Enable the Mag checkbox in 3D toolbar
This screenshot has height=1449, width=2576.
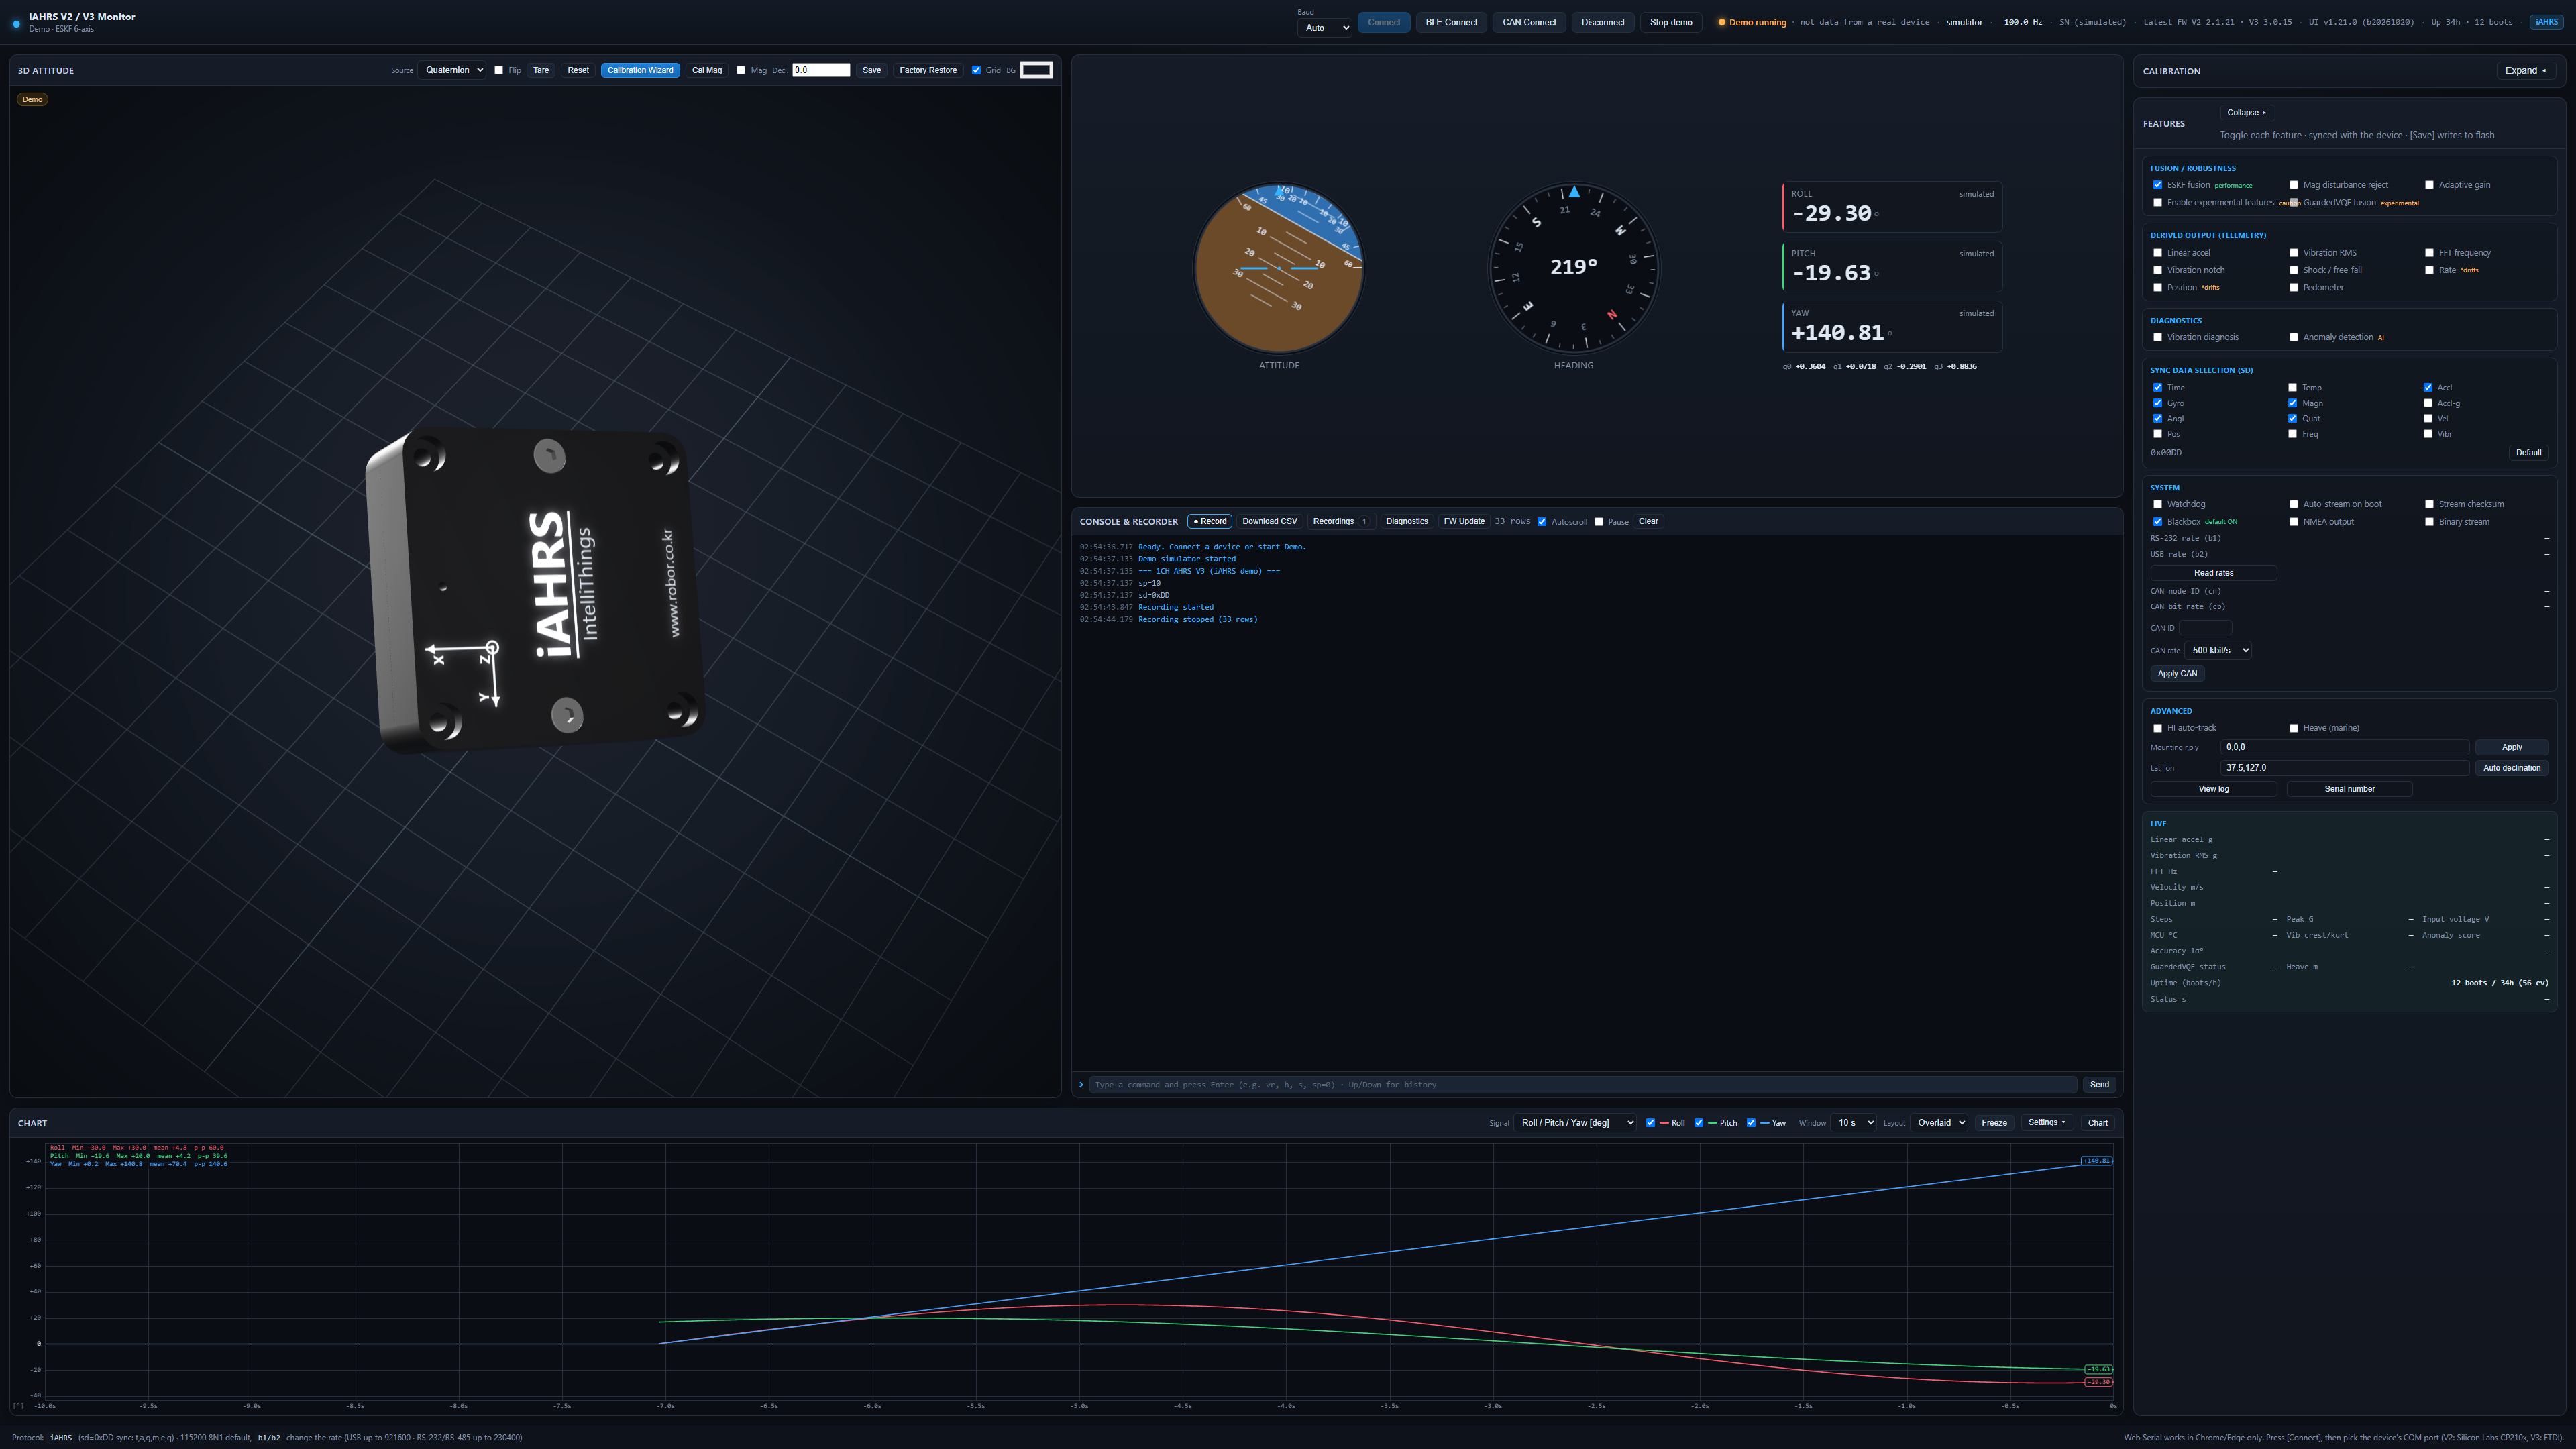pyautogui.click(x=741, y=70)
